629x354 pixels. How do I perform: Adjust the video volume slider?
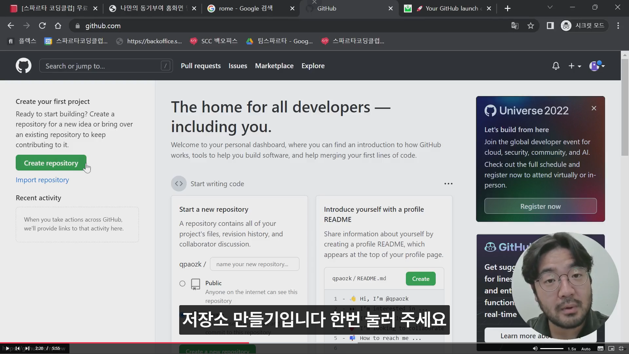(x=552, y=348)
